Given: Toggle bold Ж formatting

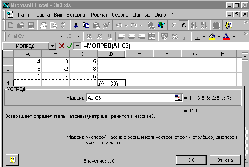Looking at the screenshot, I should click(x=89, y=37).
